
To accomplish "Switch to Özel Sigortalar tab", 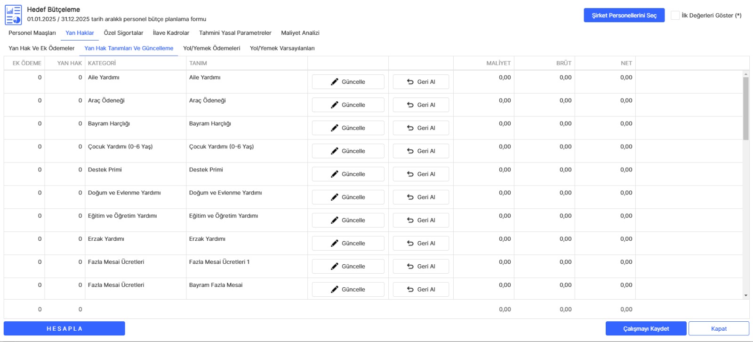I will (123, 33).
